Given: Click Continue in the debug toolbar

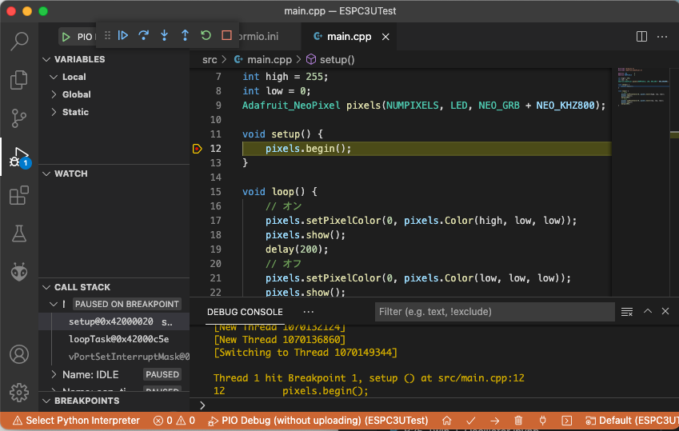Looking at the screenshot, I should (x=123, y=35).
